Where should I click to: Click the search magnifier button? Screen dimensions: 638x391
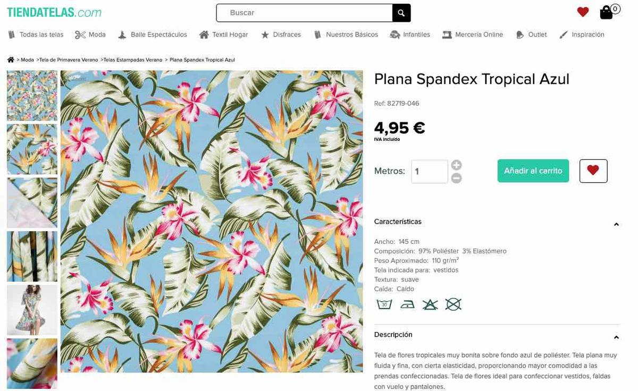click(x=401, y=13)
